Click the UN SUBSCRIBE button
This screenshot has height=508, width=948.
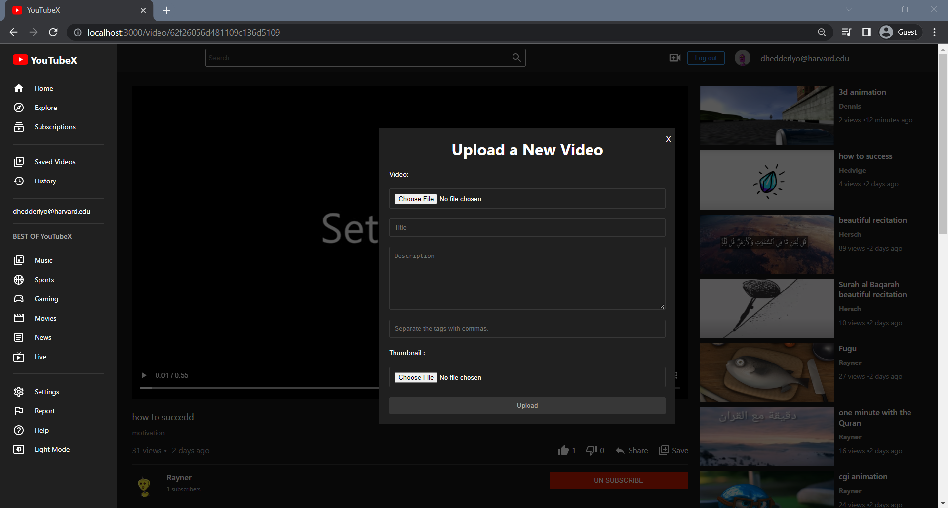click(619, 480)
